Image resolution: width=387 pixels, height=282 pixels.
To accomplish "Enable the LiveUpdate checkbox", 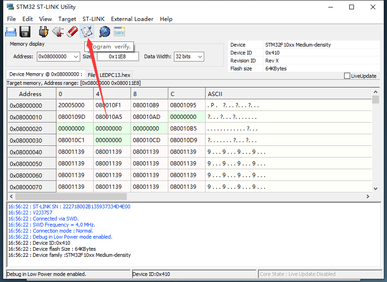I will pos(347,76).
